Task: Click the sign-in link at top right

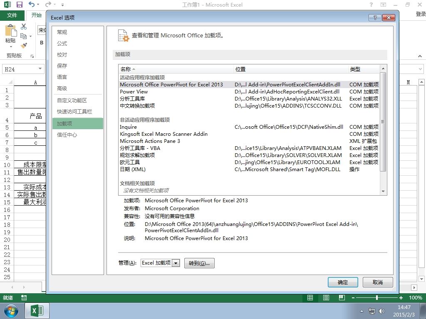Action: click(421, 14)
